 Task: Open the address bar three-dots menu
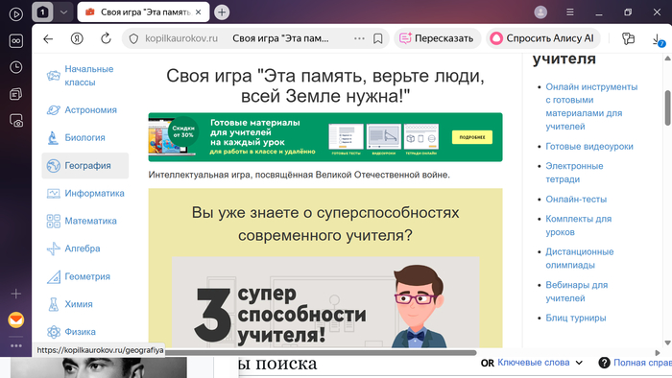[x=359, y=38]
